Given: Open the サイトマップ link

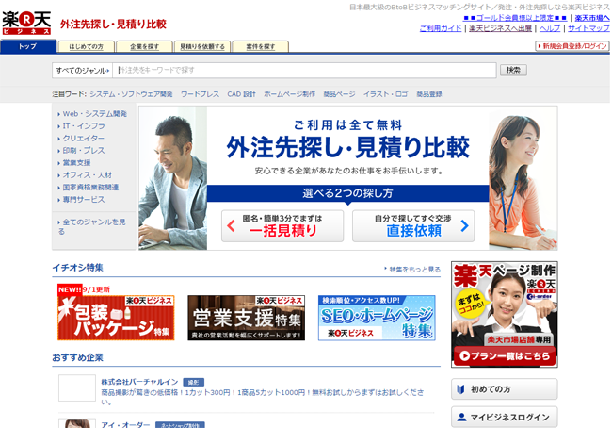Looking at the screenshot, I should click(588, 28).
